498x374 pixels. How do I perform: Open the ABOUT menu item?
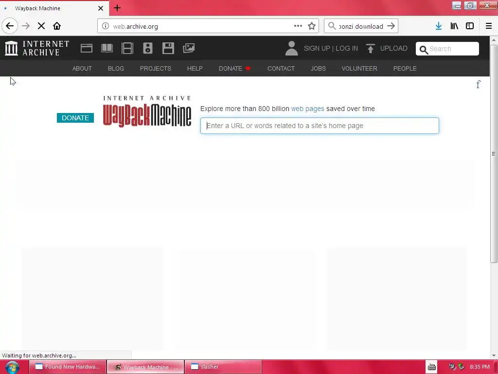82,68
